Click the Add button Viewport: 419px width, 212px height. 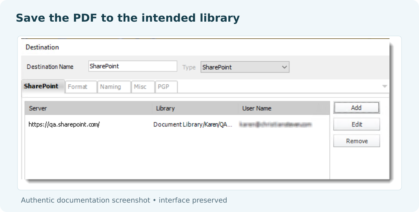(x=356, y=108)
